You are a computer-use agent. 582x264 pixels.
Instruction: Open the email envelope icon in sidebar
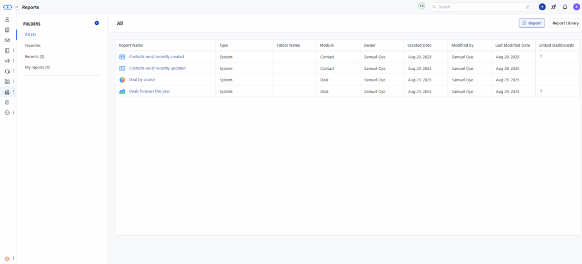[7, 40]
